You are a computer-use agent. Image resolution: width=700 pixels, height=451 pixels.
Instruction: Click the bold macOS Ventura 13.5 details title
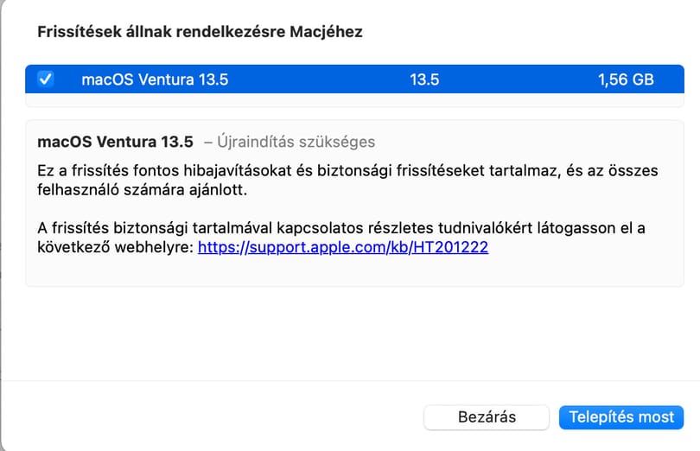pyautogui.click(x=115, y=142)
